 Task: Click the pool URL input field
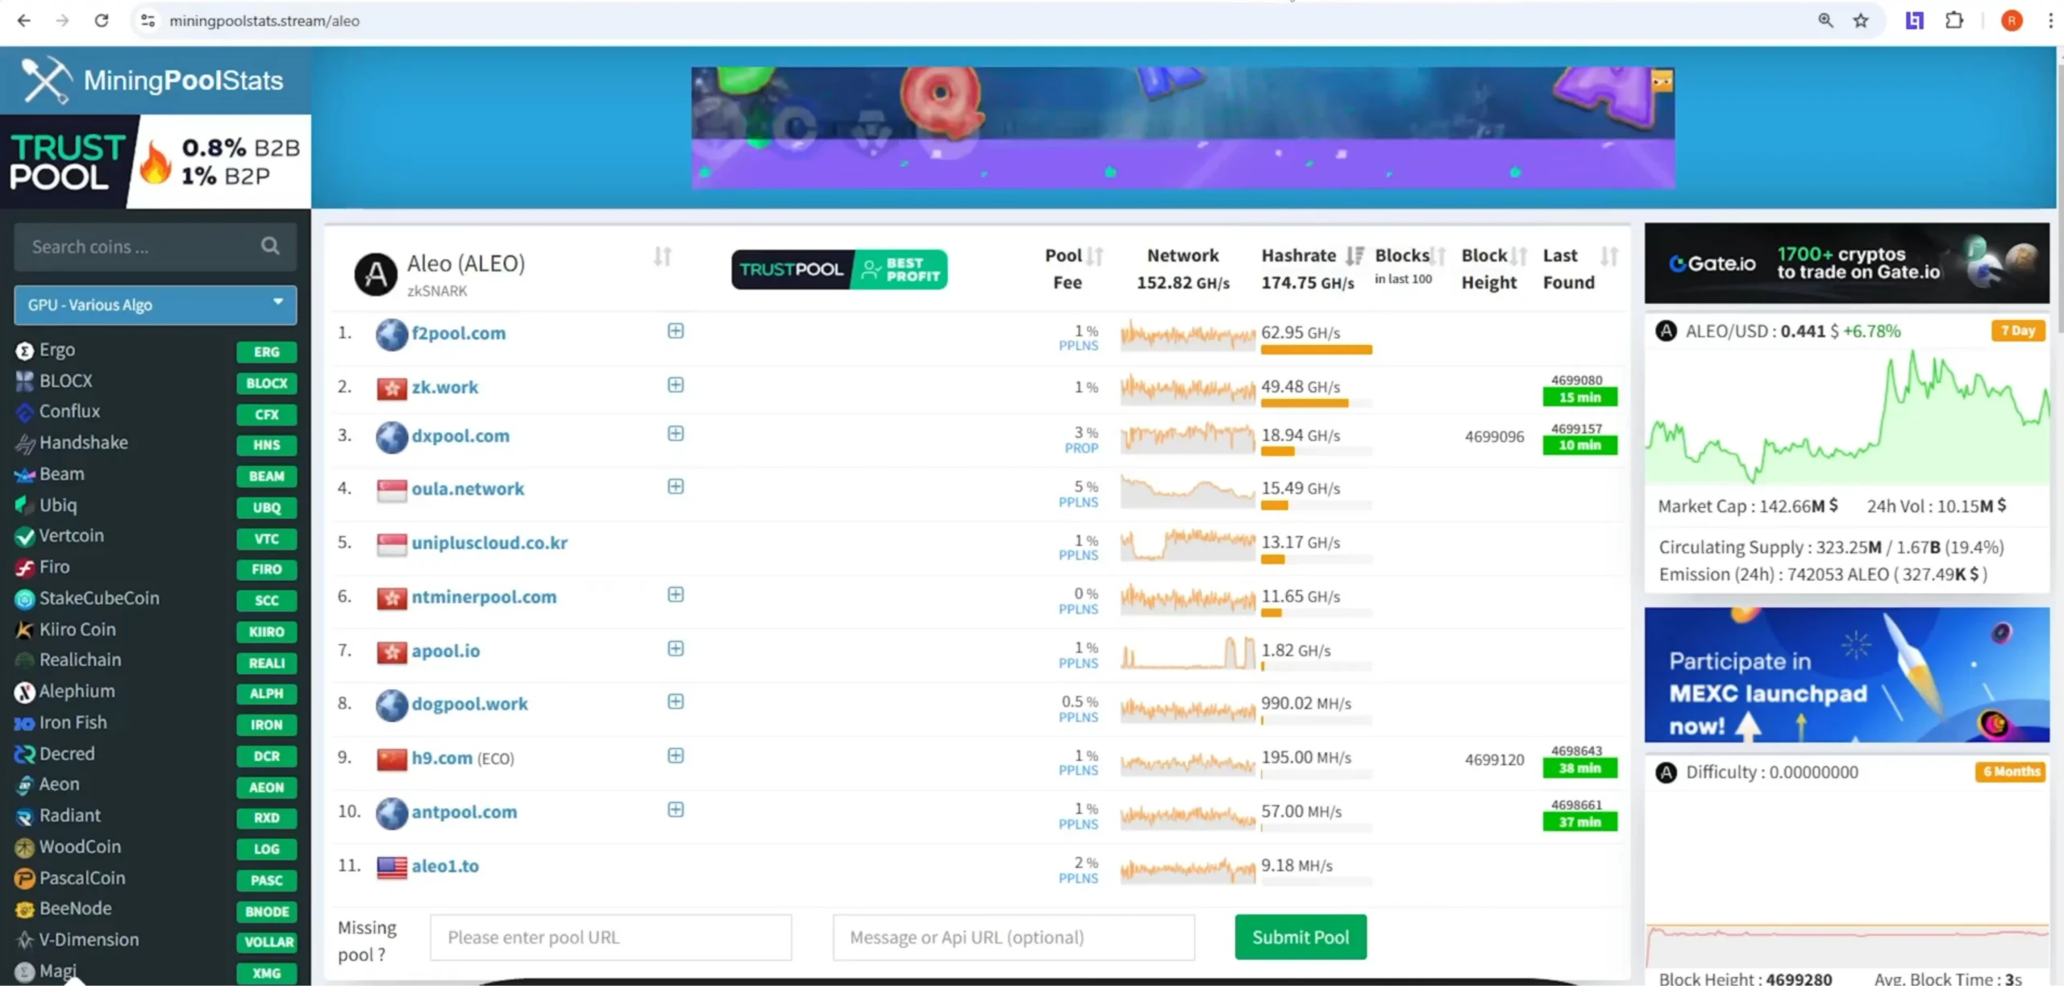coord(610,937)
